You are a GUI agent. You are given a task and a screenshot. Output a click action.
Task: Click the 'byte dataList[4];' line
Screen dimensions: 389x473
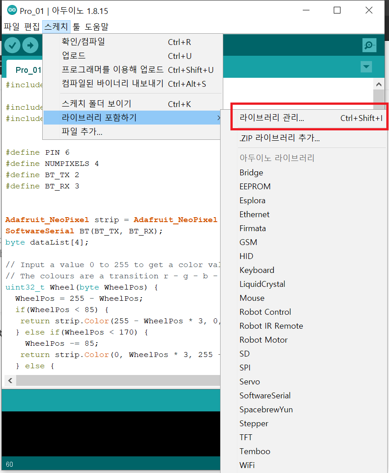[x=47, y=242]
